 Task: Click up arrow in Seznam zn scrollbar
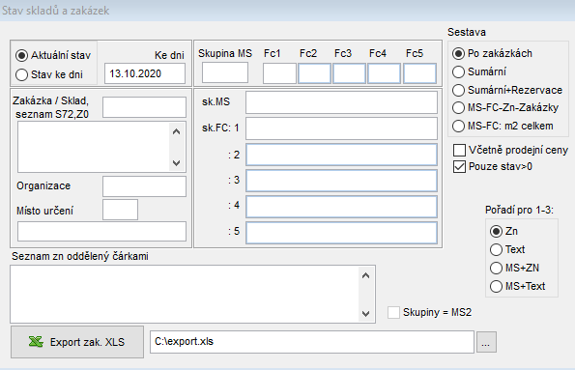point(365,275)
